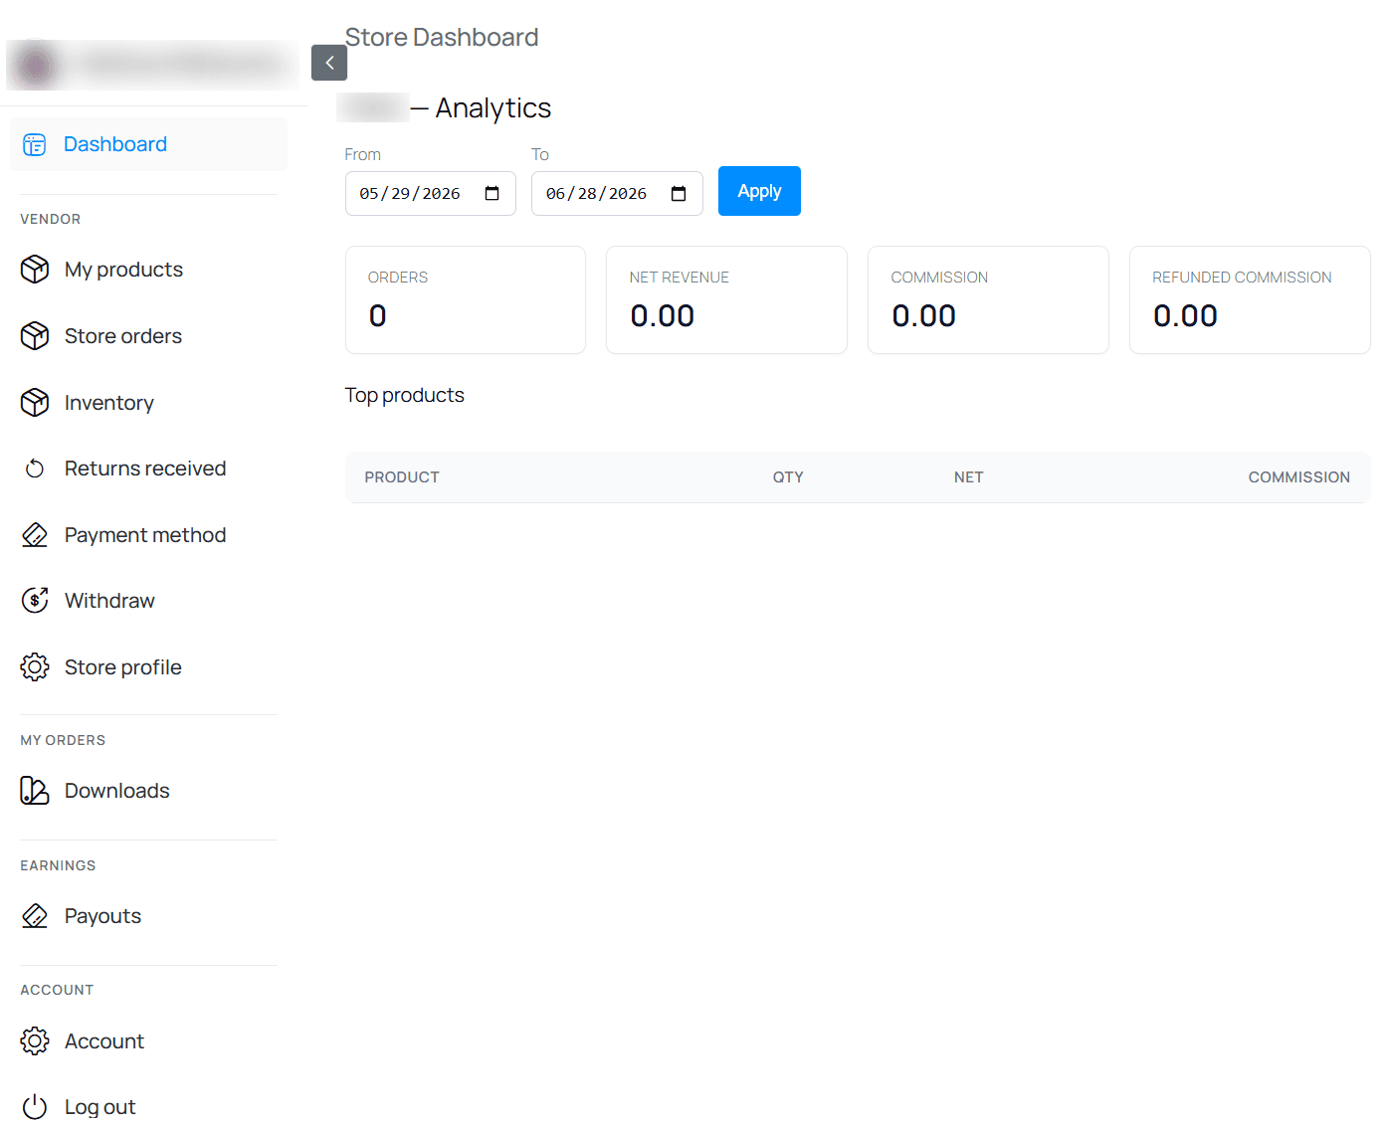Select Payment method in sidebar
Image resolution: width=1380 pixels, height=1124 pixels.
(145, 535)
